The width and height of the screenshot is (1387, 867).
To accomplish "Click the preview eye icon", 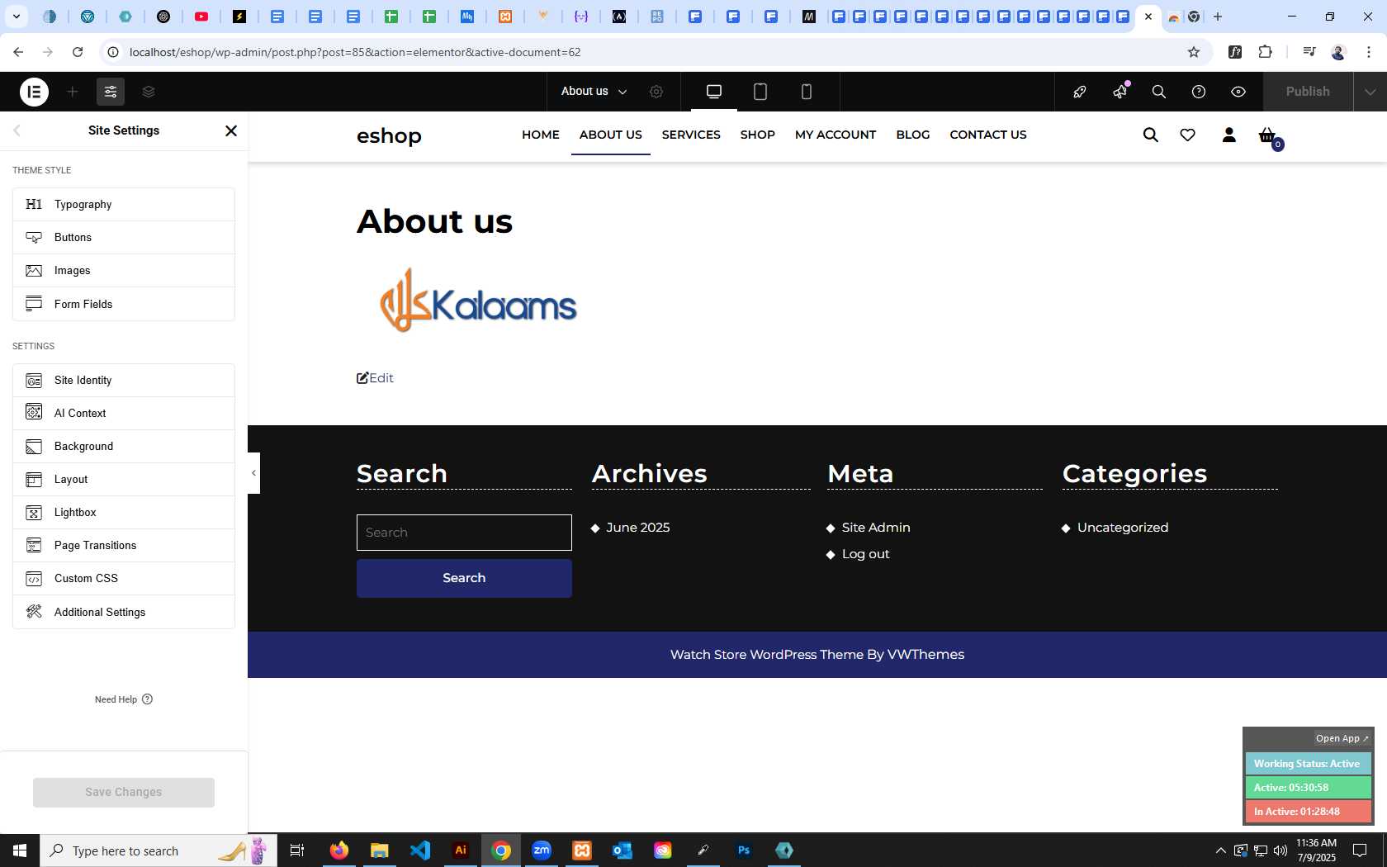I will (1238, 92).
